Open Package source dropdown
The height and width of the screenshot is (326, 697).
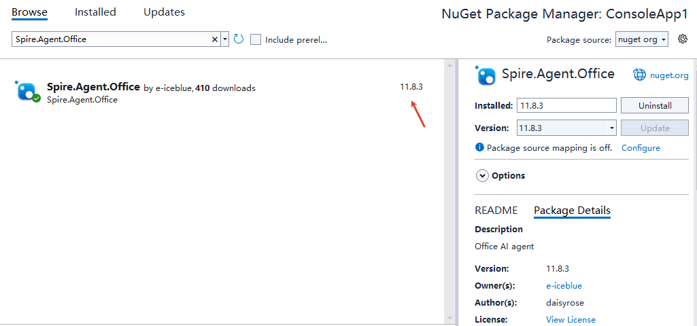(642, 39)
